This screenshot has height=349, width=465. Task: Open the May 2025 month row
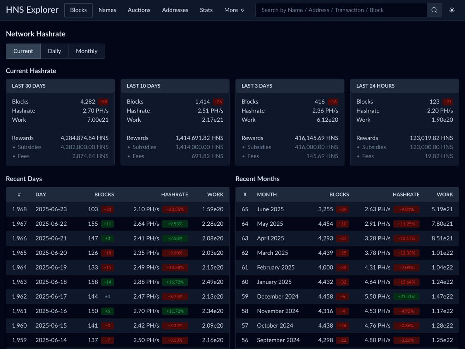pos(347,224)
